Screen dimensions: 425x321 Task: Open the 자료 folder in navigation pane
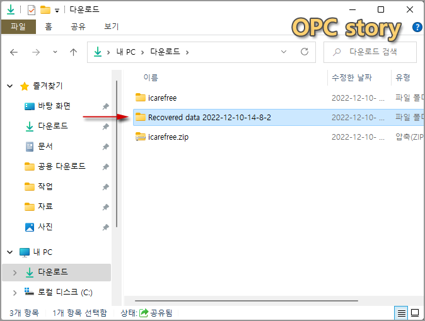[x=45, y=206]
